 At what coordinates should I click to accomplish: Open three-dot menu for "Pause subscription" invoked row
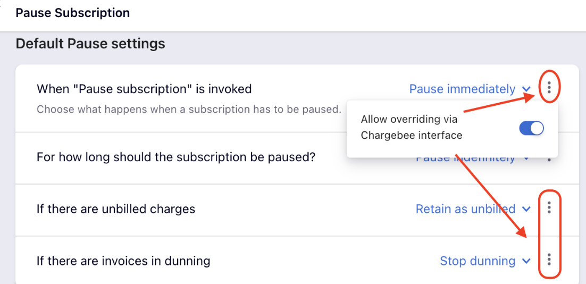coord(549,87)
